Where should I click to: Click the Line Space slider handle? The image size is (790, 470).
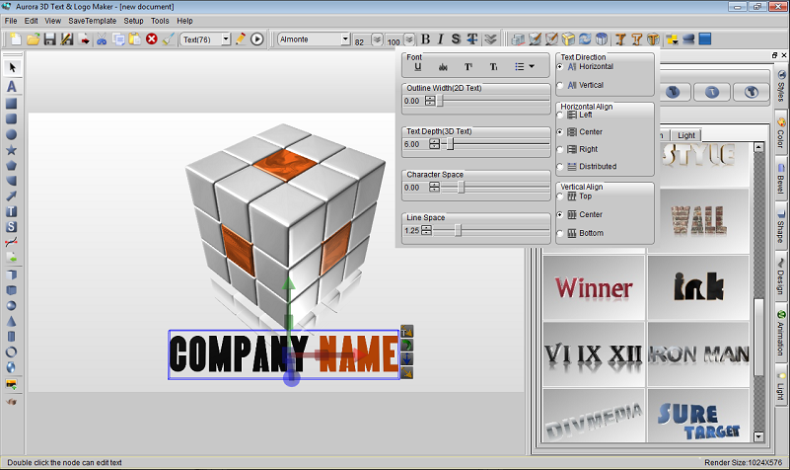pyautogui.click(x=458, y=230)
